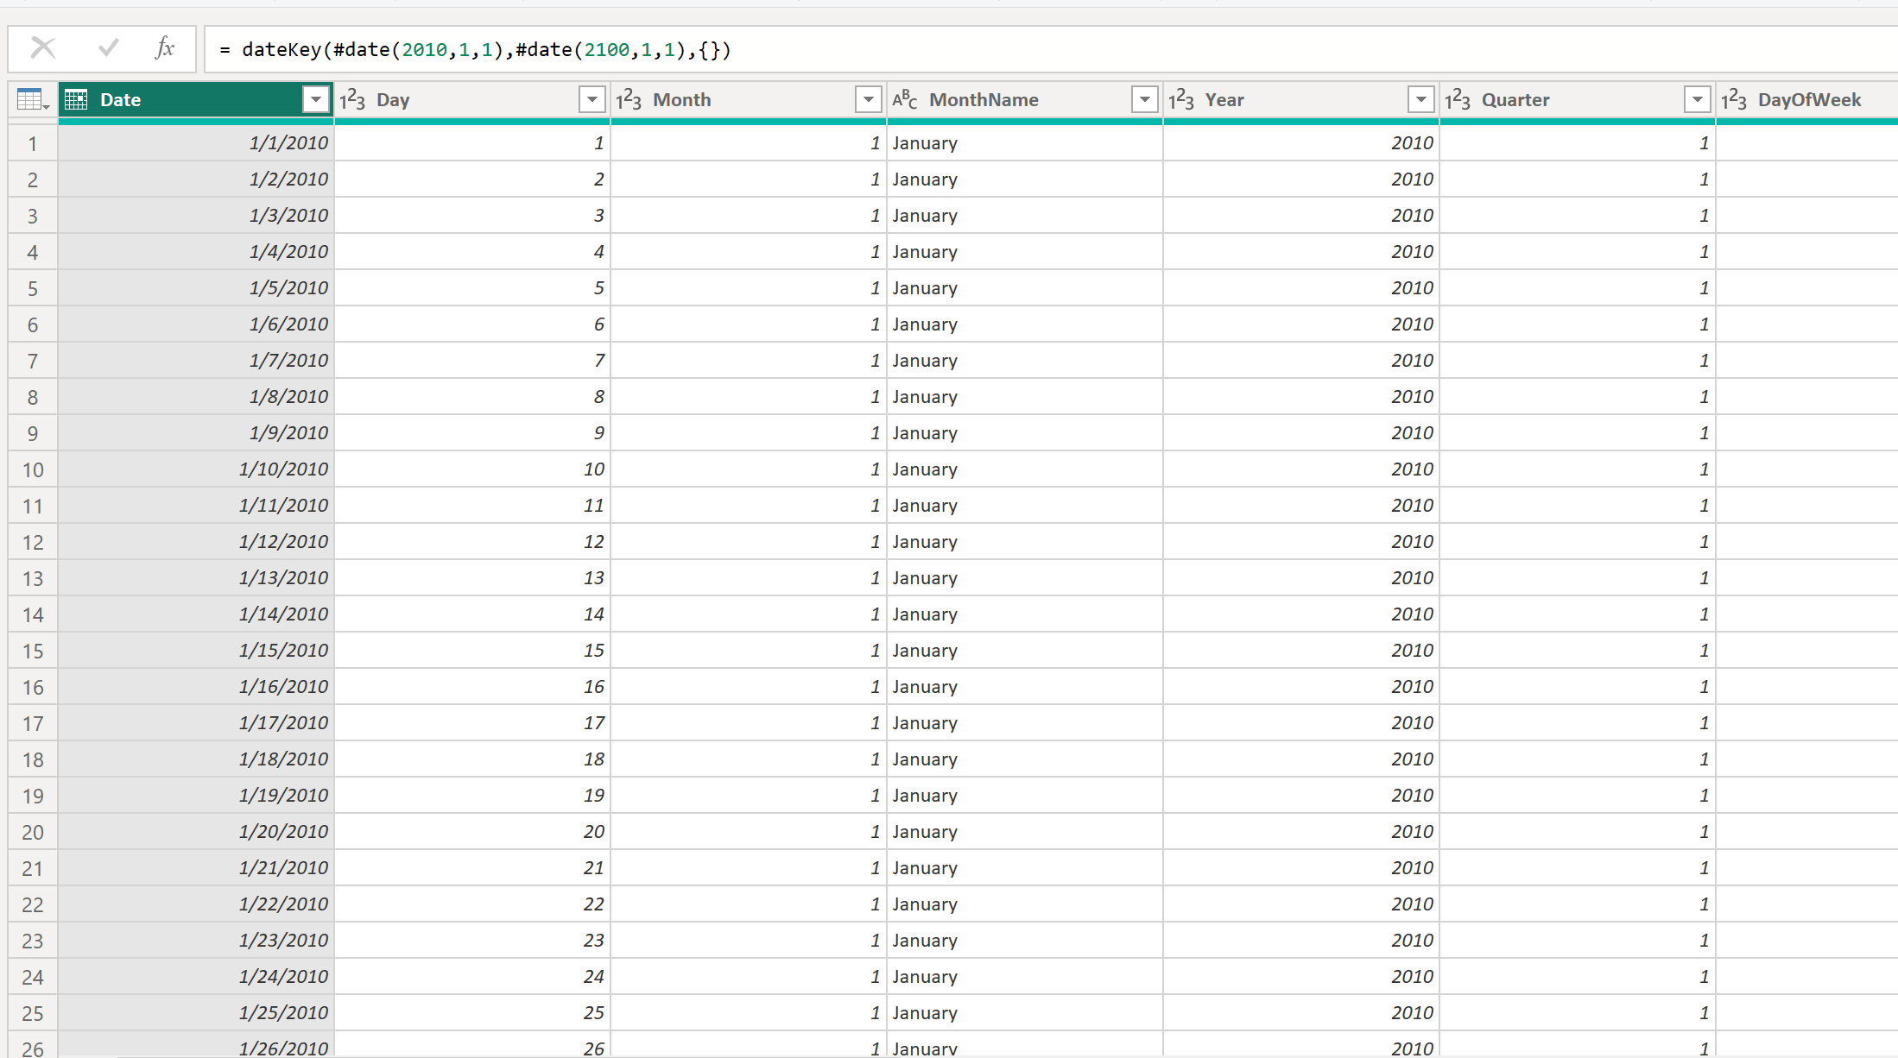Open the Date column filter dropdown

(x=316, y=100)
